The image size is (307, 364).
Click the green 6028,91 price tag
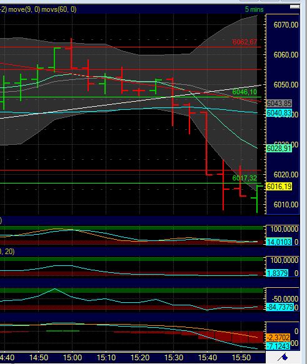coord(279,148)
